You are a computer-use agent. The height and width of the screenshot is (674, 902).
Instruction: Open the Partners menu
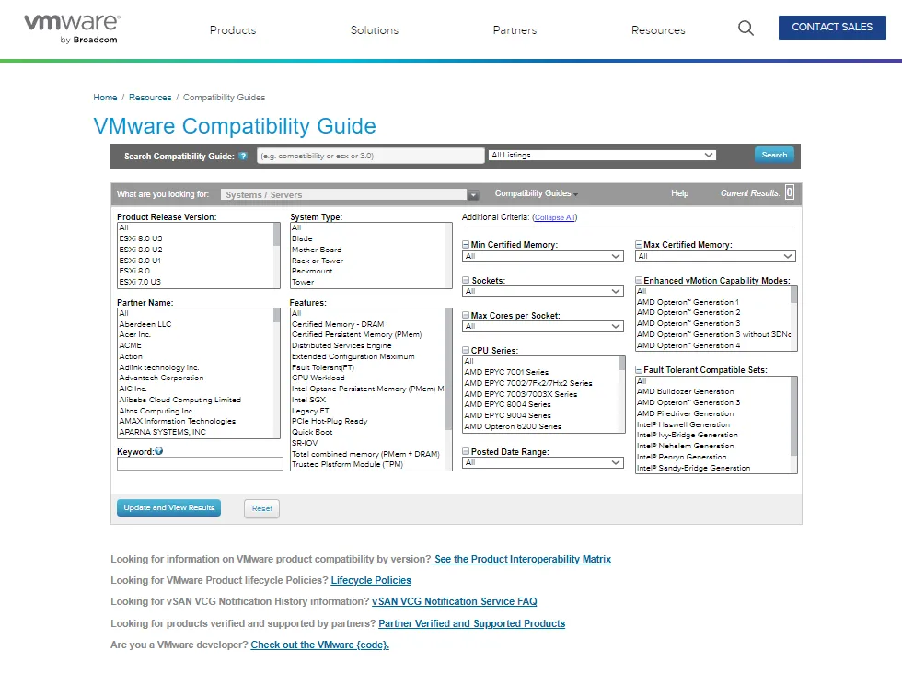pyautogui.click(x=515, y=30)
